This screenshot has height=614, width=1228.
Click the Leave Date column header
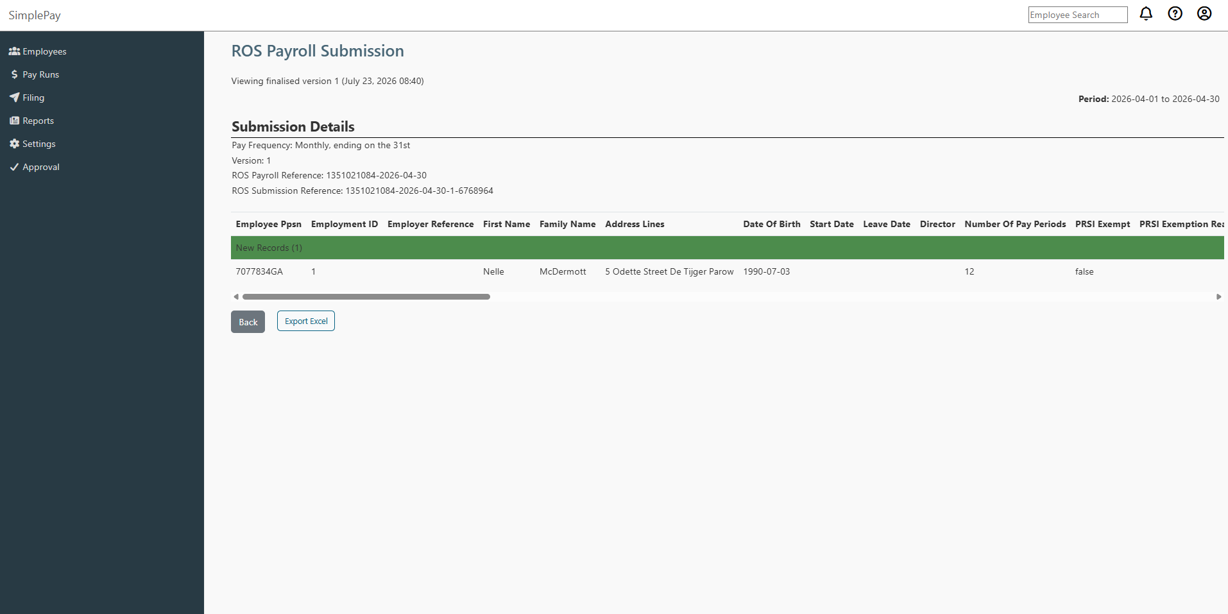click(x=887, y=224)
